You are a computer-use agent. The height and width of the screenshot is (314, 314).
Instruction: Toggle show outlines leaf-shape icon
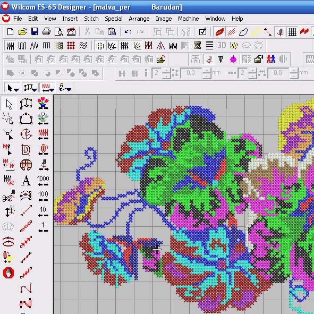click(x=243, y=32)
